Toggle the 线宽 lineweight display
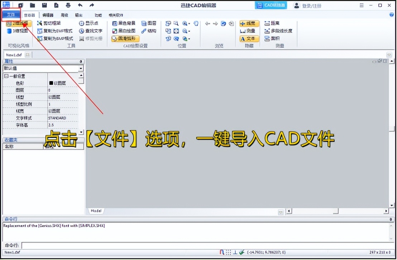Image resolution: width=397 pixels, height=260 pixels. (248, 23)
